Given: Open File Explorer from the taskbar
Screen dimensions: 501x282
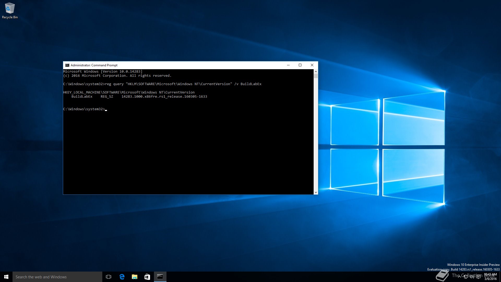Looking at the screenshot, I should pyautogui.click(x=135, y=277).
